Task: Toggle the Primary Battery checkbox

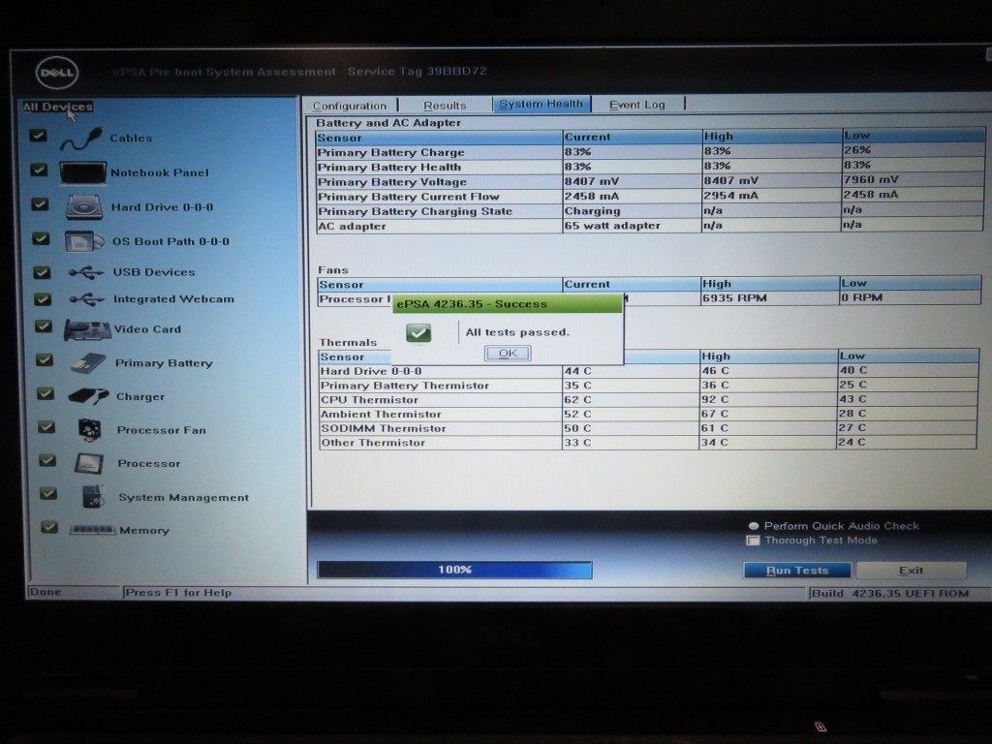Action: 45,359
